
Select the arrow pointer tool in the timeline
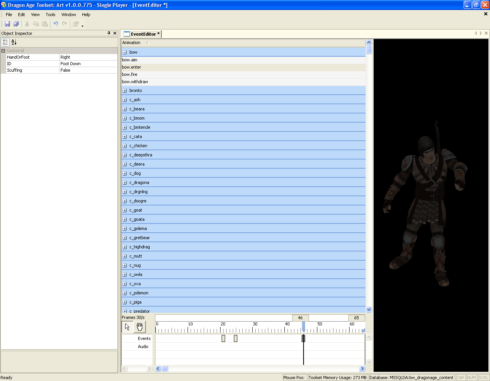(127, 327)
